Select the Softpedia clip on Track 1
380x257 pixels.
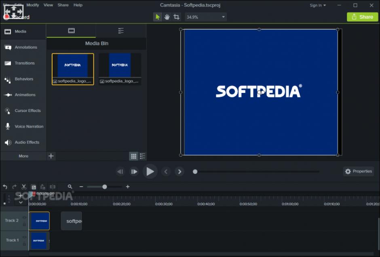tap(39, 241)
